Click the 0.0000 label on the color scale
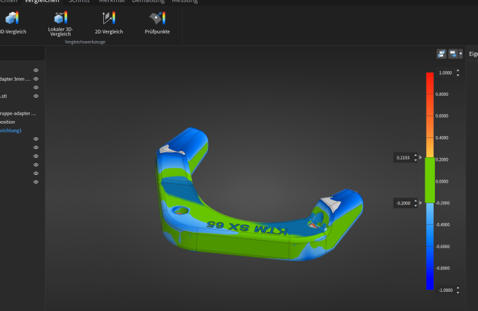Viewport: 478px width, 311px height. tap(442, 181)
